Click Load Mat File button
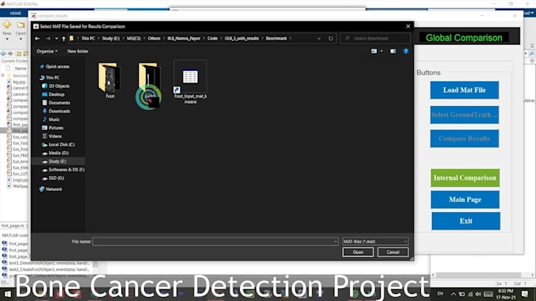 click(x=464, y=90)
